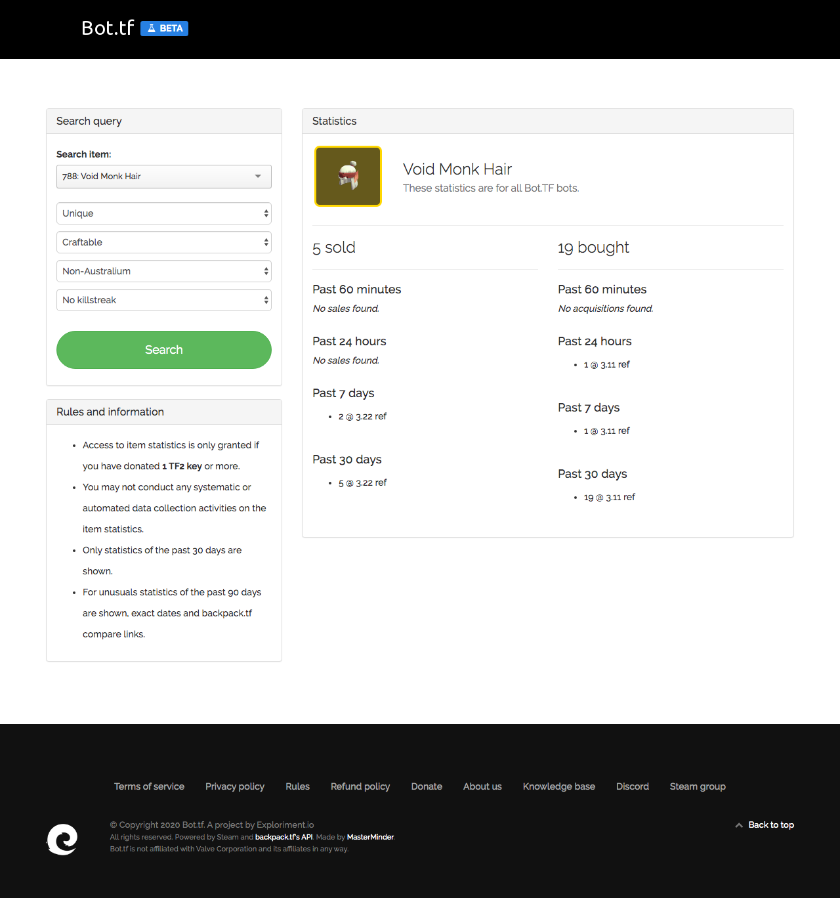Click the white swirl footer logo
This screenshot has width=840, height=898.
pos(62,839)
